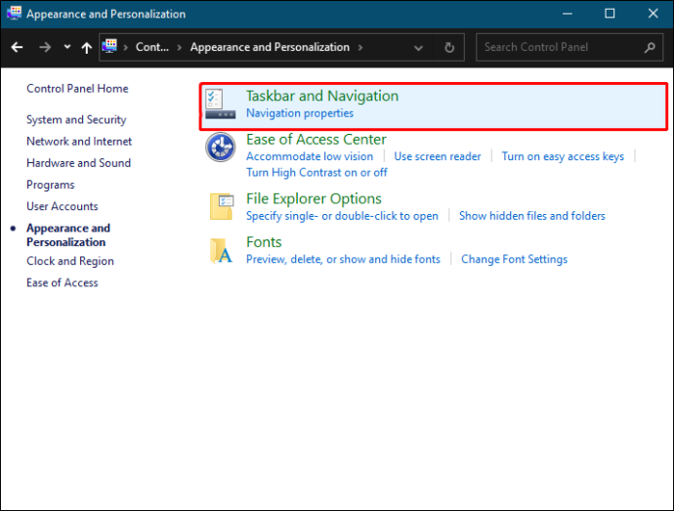Click Preview, delete, or show and hide fonts
The image size is (674, 511).
[343, 259]
